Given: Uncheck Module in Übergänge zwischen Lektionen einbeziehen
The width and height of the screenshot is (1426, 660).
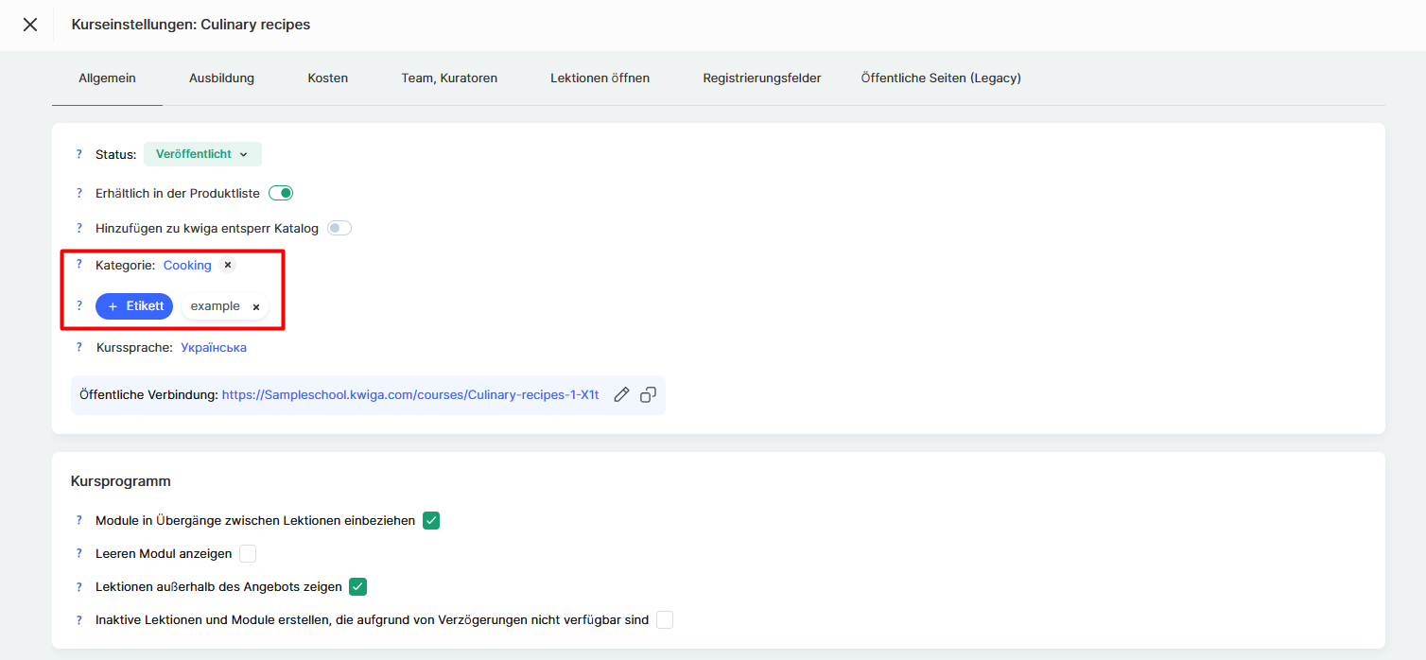Looking at the screenshot, I should tap(431, 520).
